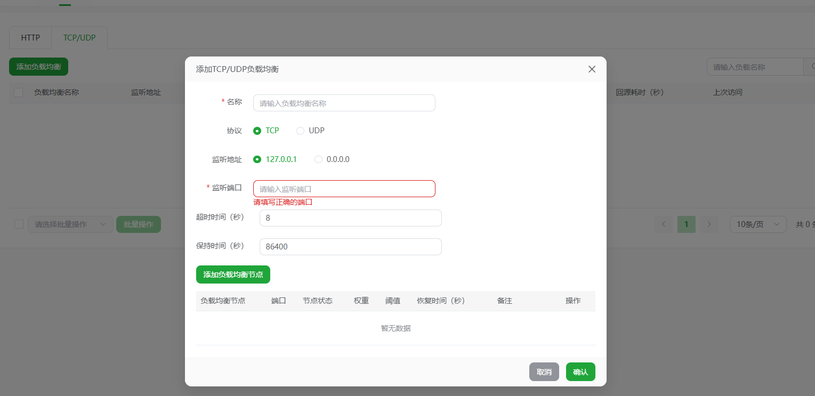
Task: Click the 监听端口 input showing a validation error
Action: point(344,188)
